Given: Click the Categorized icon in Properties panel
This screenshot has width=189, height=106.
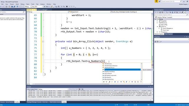Looking at the screenshot, I should tap(155, 42).
